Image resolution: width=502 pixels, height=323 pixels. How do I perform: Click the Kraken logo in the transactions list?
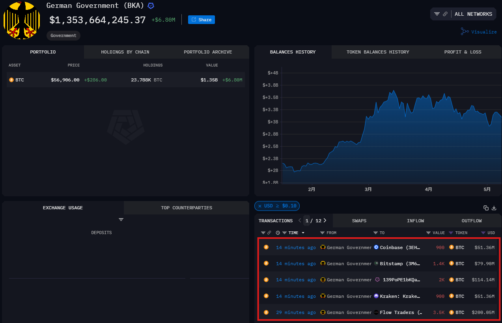376,296
